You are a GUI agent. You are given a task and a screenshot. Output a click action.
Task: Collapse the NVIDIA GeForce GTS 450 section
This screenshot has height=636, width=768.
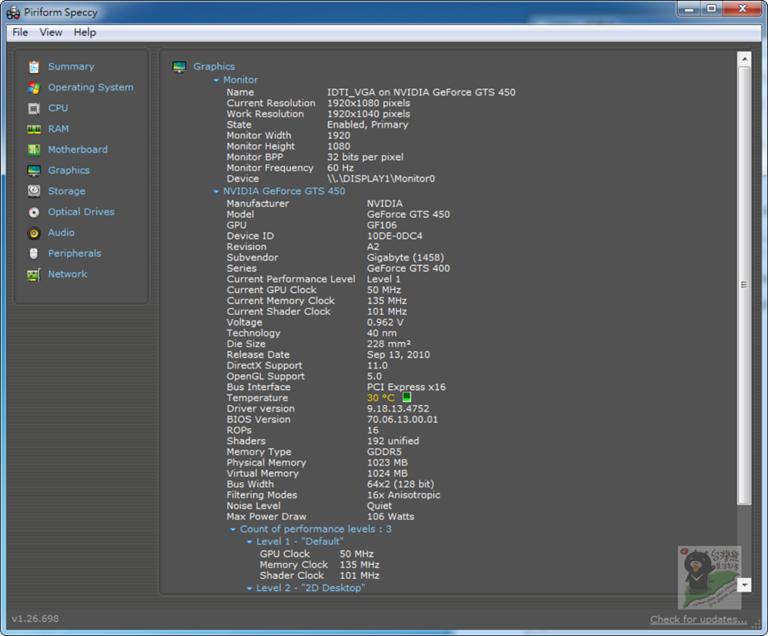click(216, 191)
